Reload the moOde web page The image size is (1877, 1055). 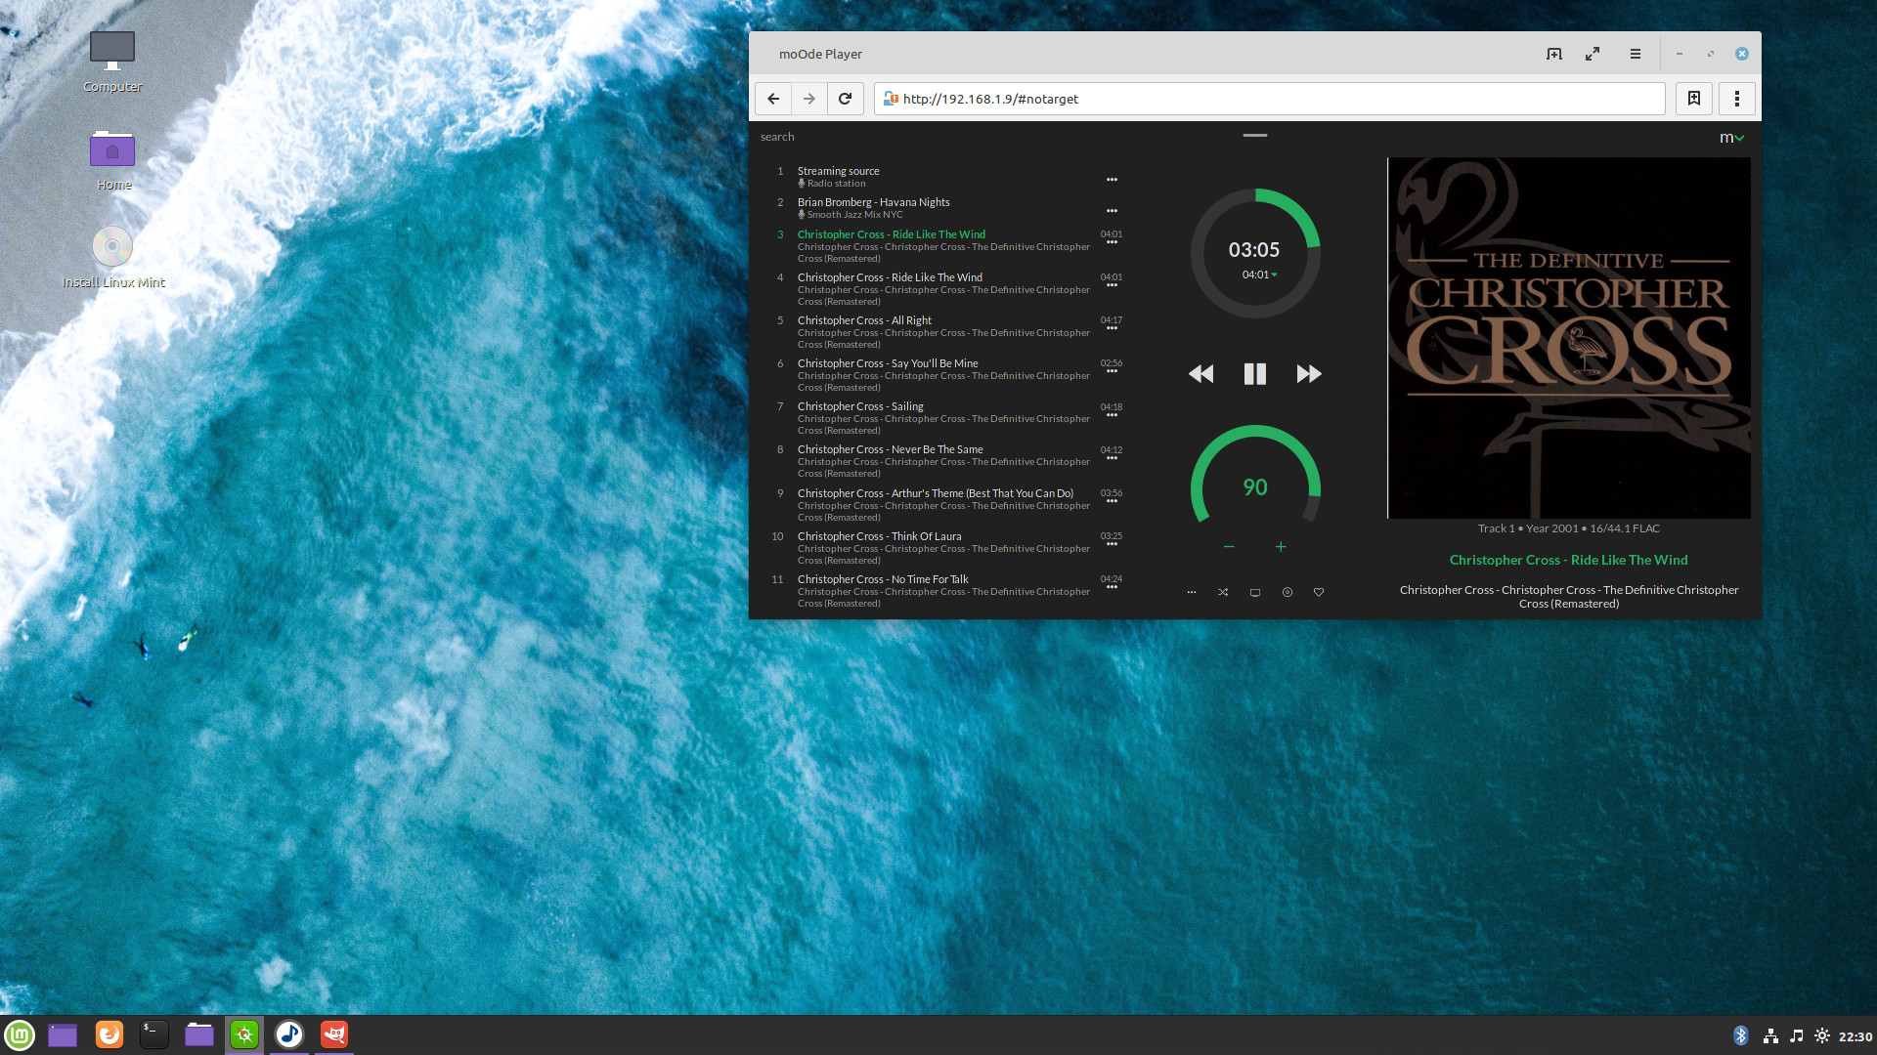coord(845,98)
